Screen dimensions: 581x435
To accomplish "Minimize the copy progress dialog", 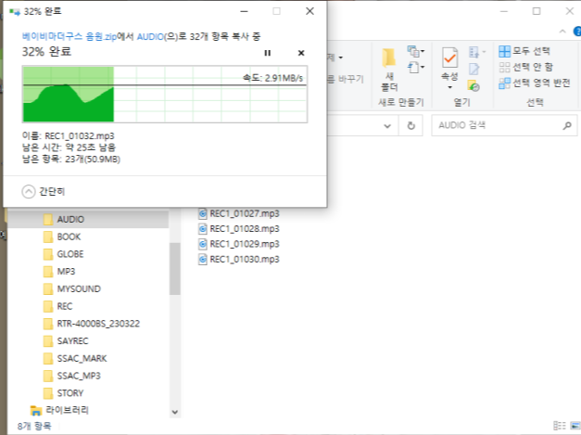I will pyautogui.click(x=244, y=11).
